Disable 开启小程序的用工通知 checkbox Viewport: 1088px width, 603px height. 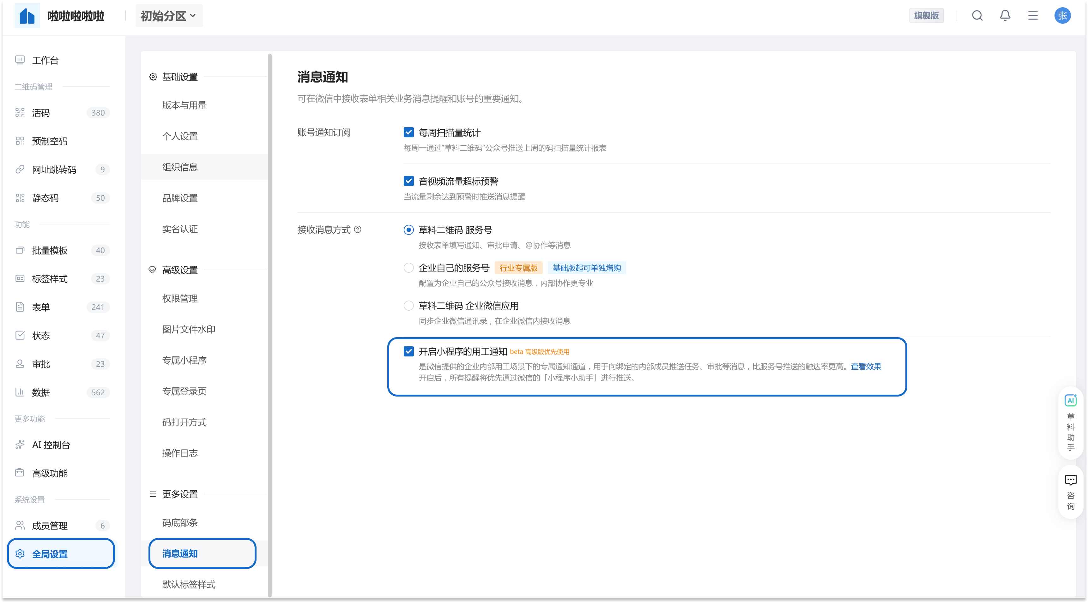point(408,351)
